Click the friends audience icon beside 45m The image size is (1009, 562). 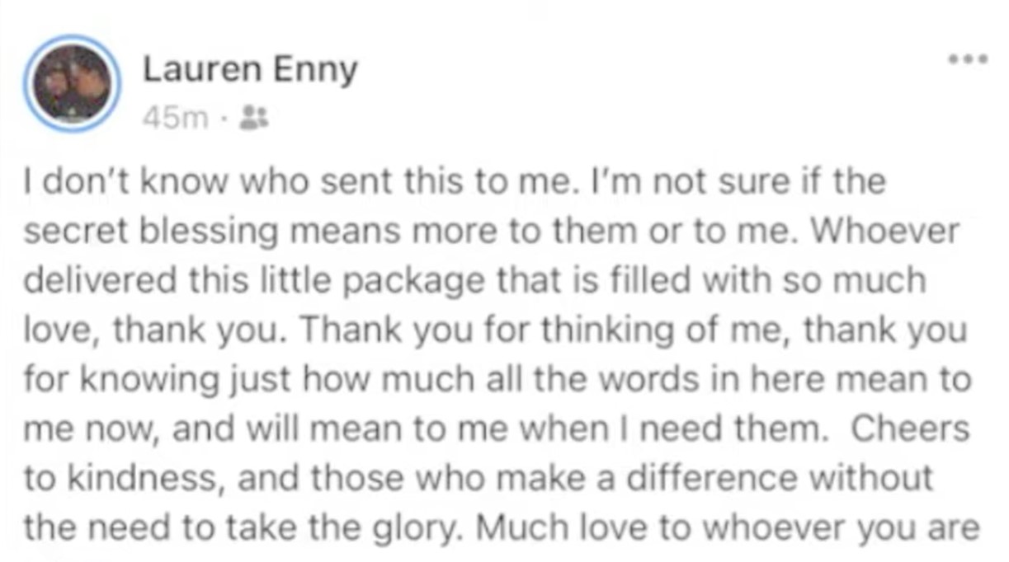pos(249,119)
